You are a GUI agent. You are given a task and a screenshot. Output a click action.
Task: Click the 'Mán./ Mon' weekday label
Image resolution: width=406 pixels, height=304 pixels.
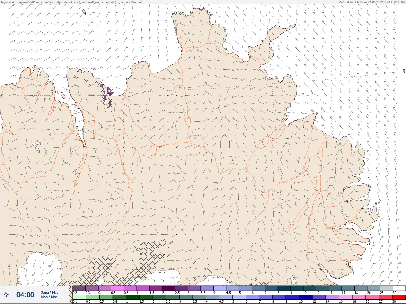[x=49, y=297]
